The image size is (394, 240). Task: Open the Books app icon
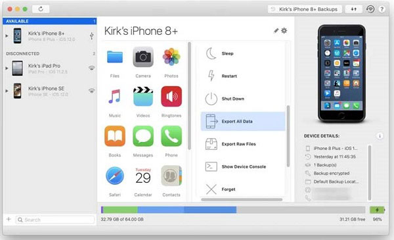coord(115,136)
